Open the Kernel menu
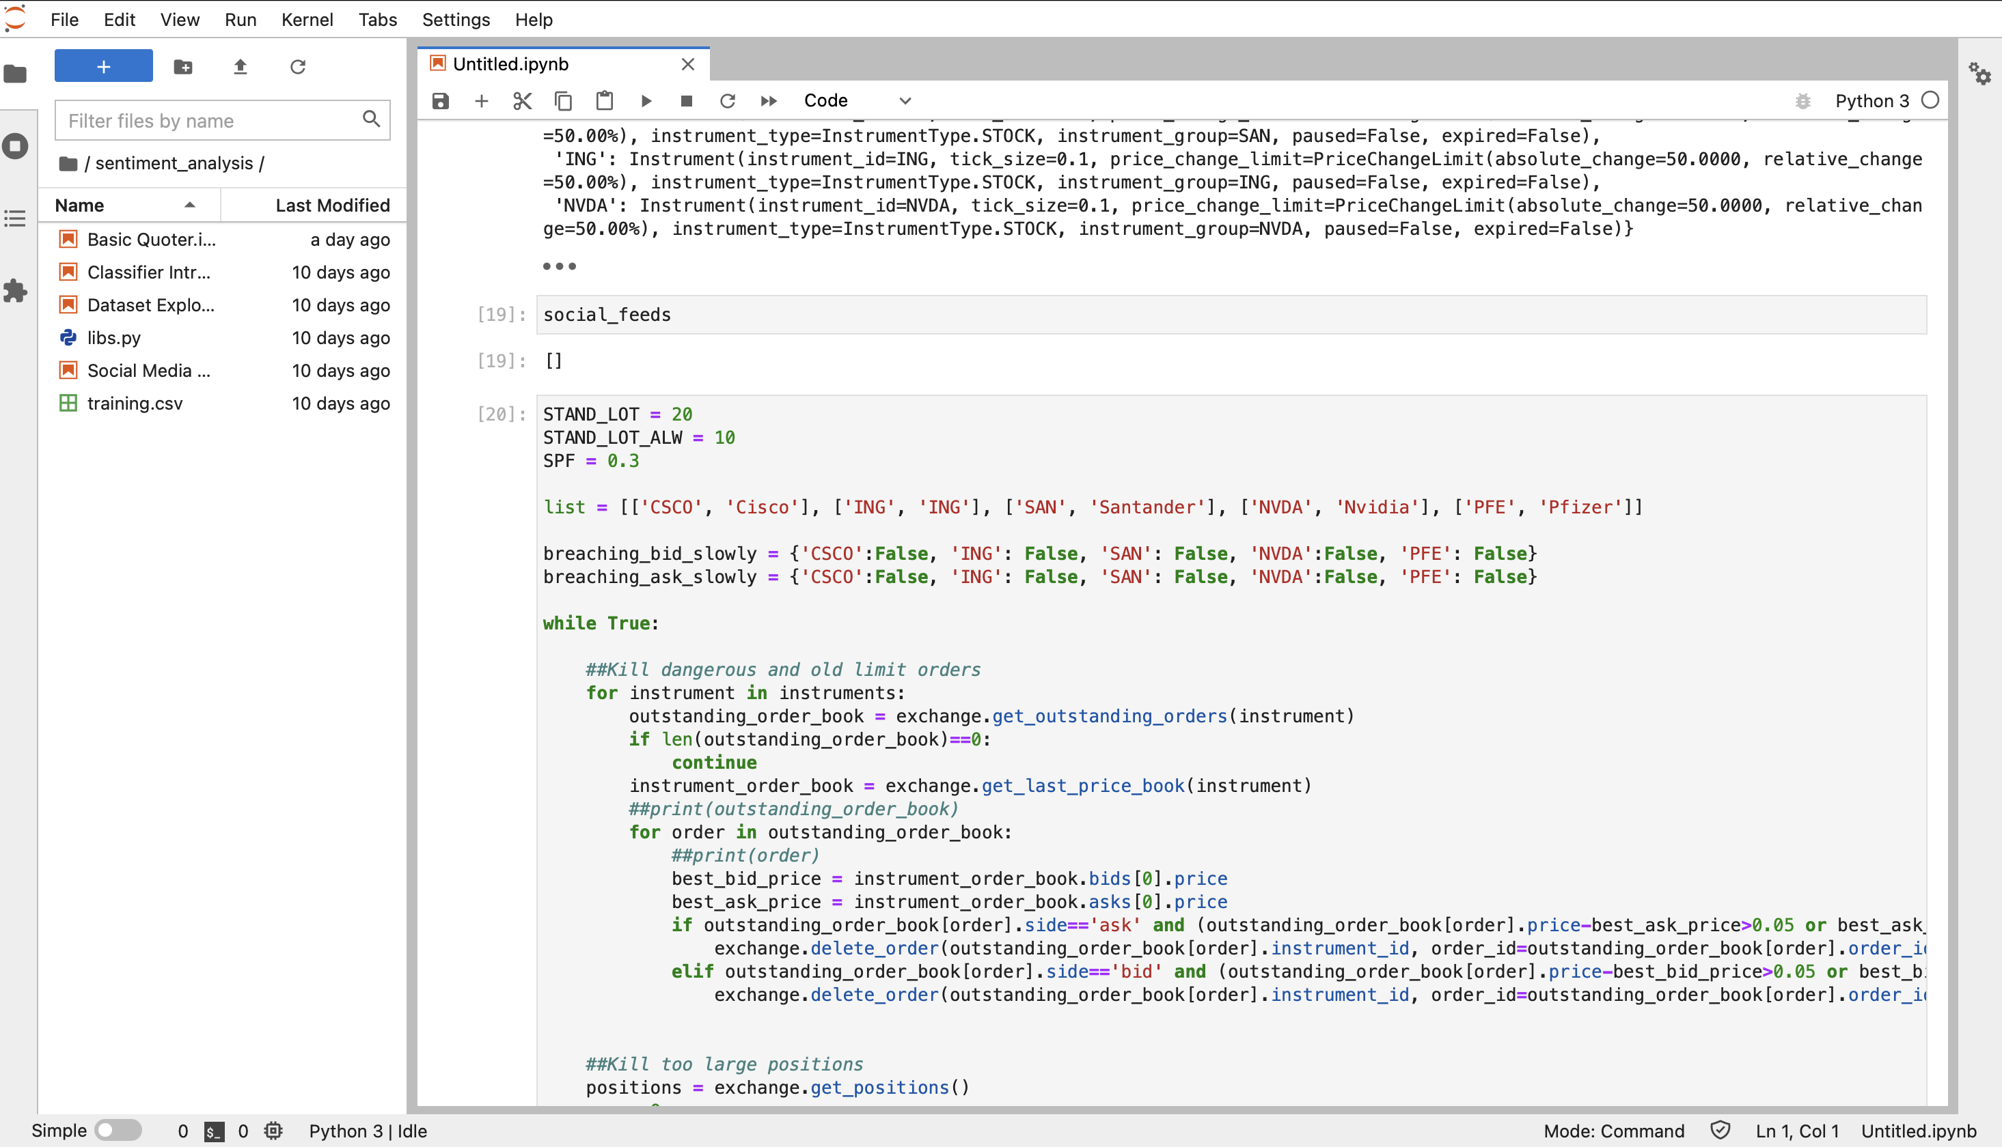 pos(307,20)
